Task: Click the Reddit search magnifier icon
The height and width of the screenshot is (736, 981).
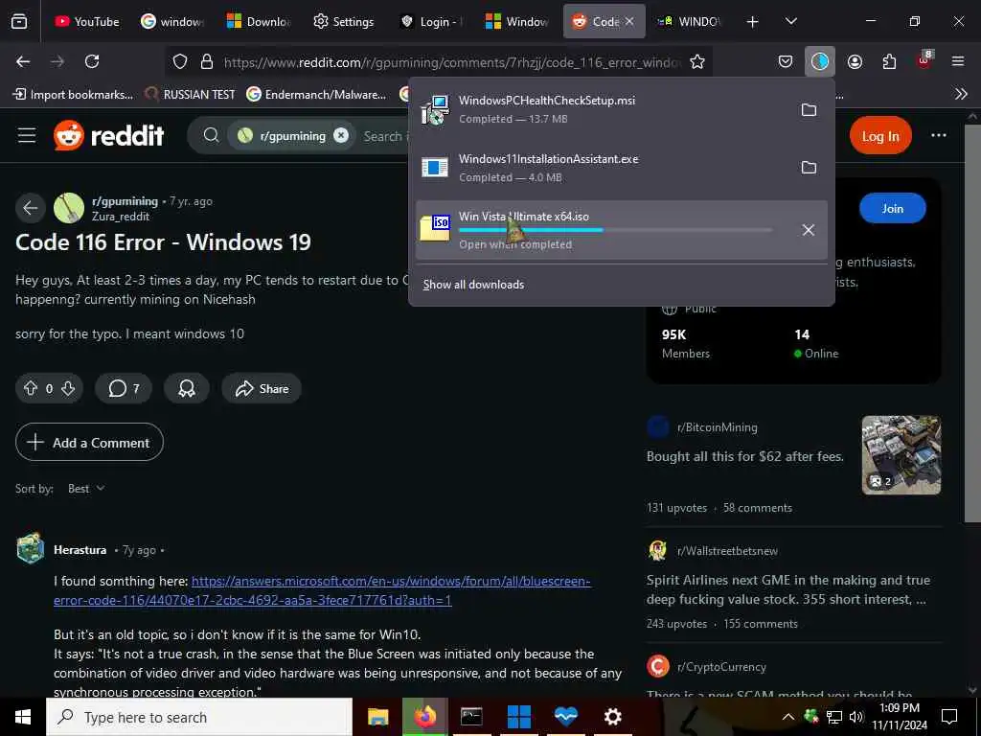Action: [212, 135]
